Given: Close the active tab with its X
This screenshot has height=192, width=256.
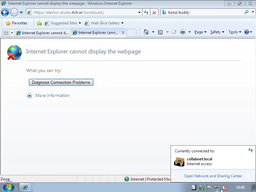Looking at the screenshot, I should [x=123, y=33].
